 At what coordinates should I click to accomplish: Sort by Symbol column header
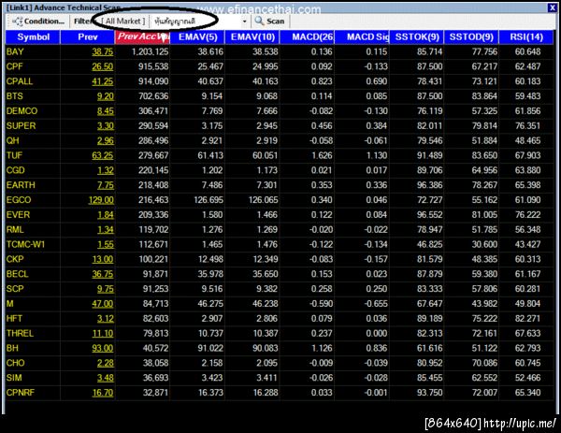click(33, 36)
